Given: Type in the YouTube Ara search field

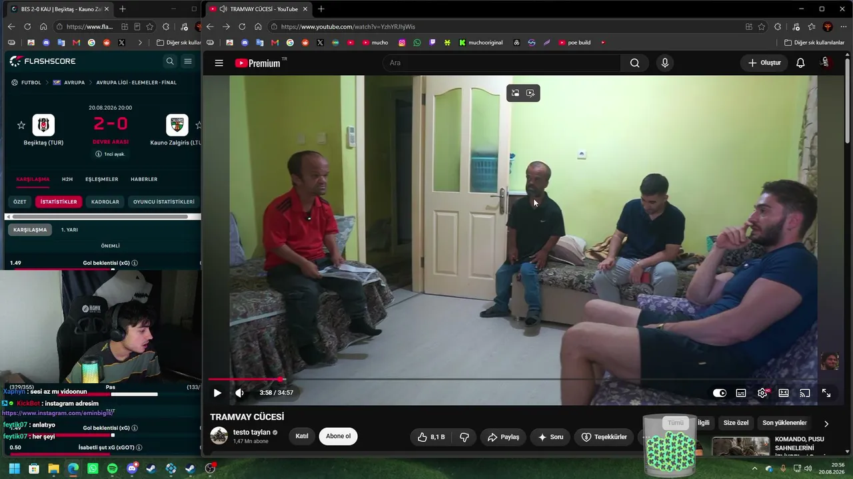Looking at the screenshot, I should tap(501, 63).
